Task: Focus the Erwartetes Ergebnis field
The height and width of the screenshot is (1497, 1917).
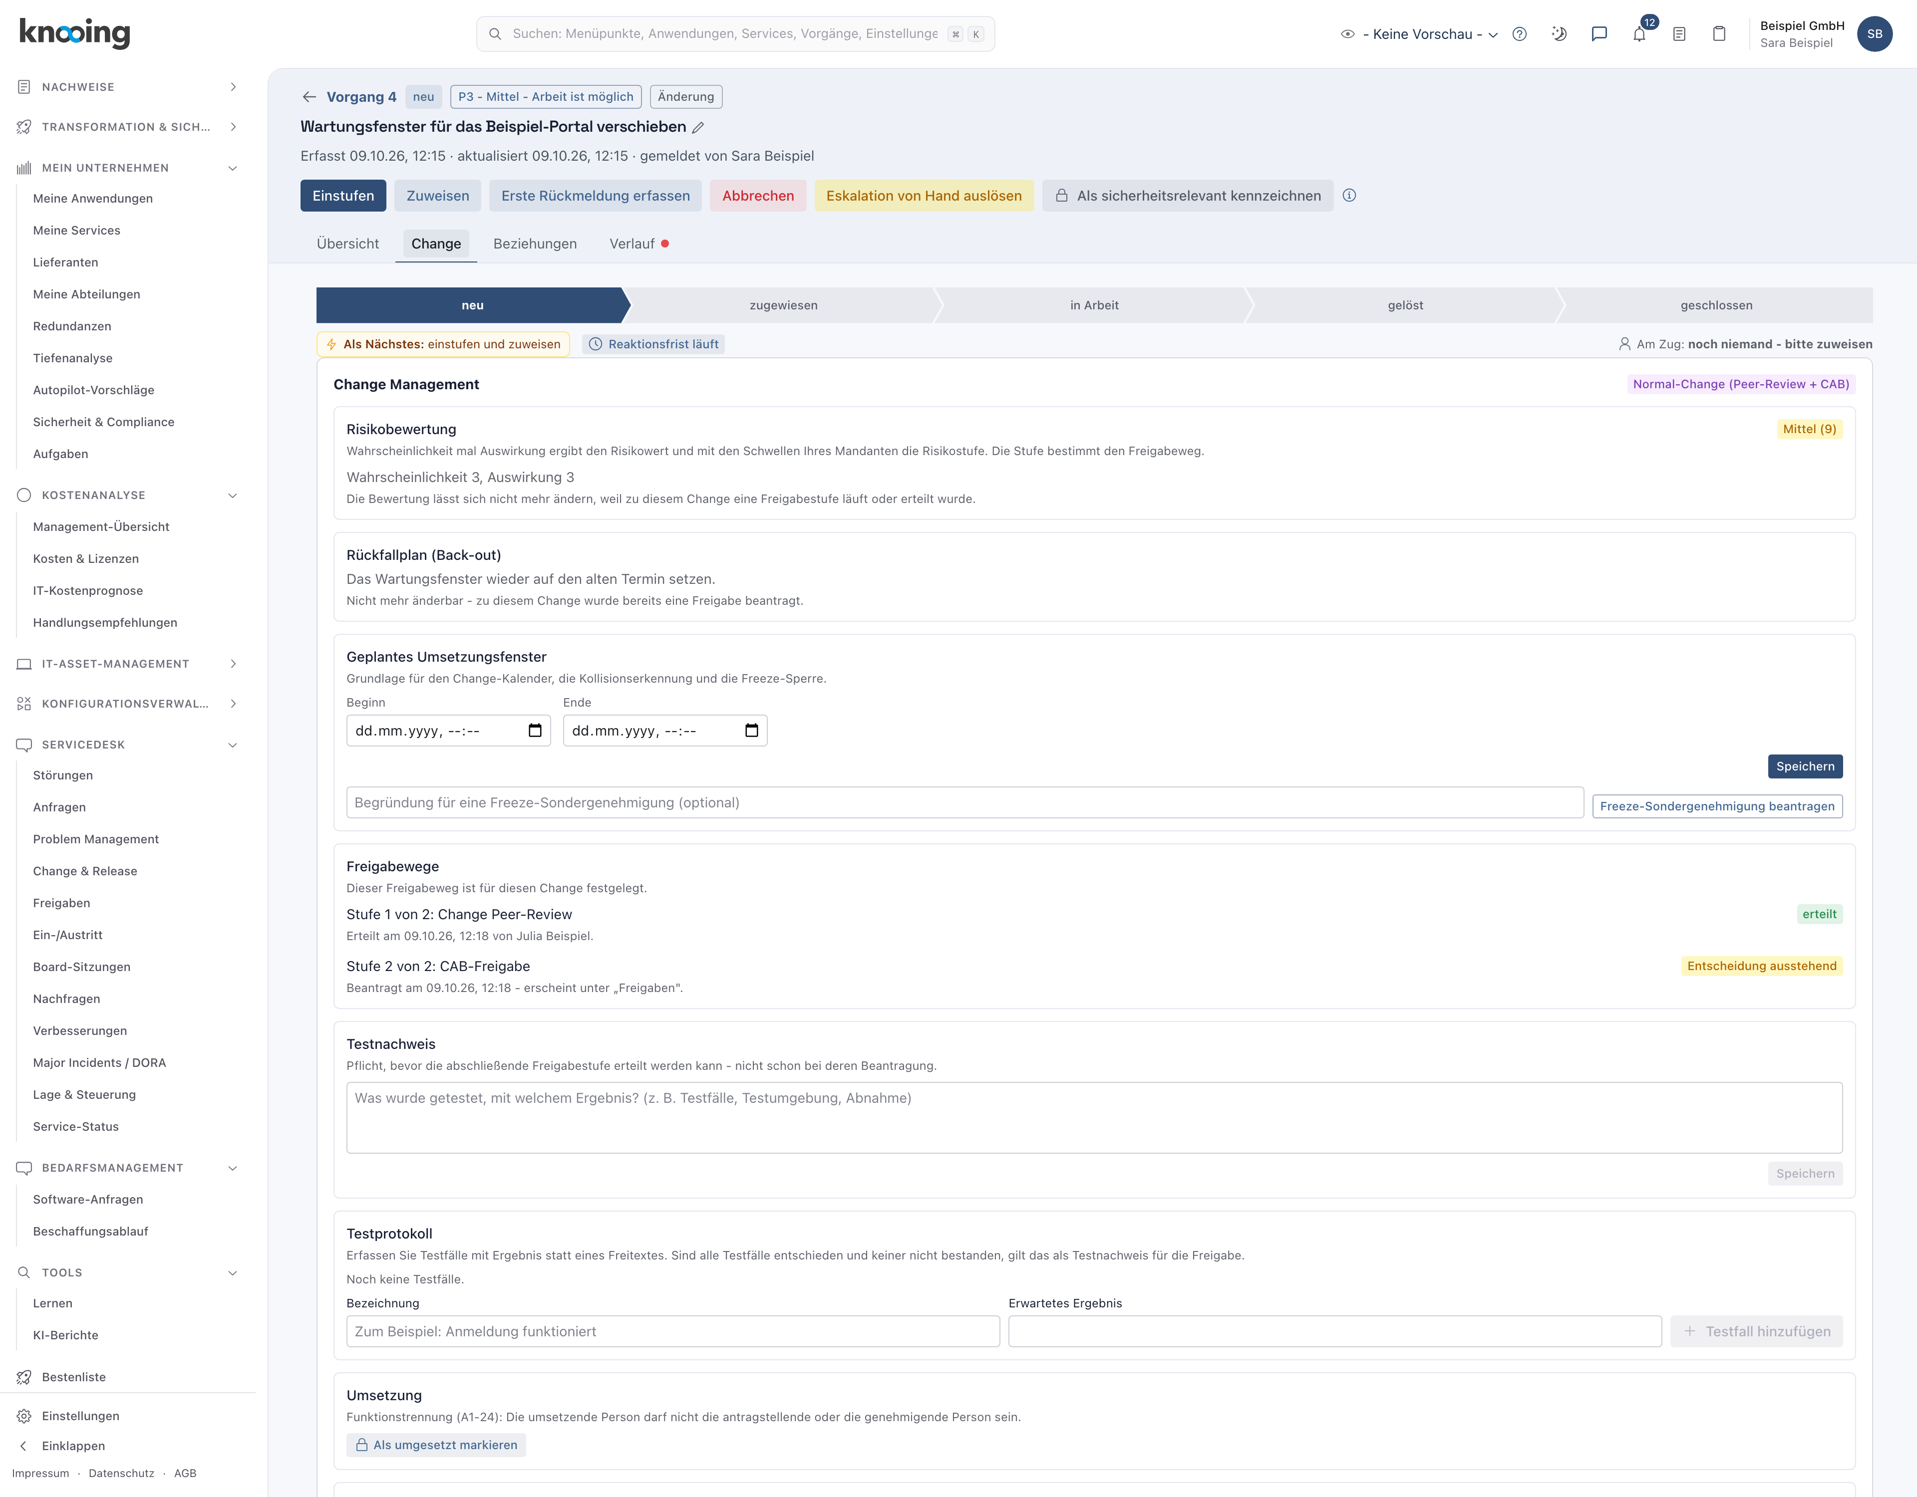Action: pos(1334,1332)
